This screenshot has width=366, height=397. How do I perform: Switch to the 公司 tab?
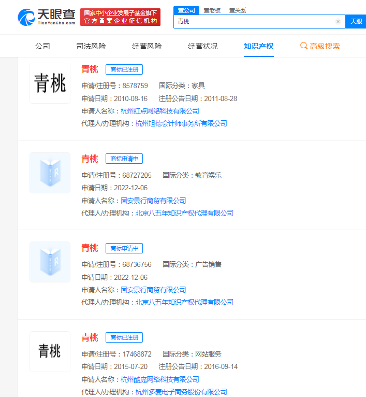click(x=42, y=46)
